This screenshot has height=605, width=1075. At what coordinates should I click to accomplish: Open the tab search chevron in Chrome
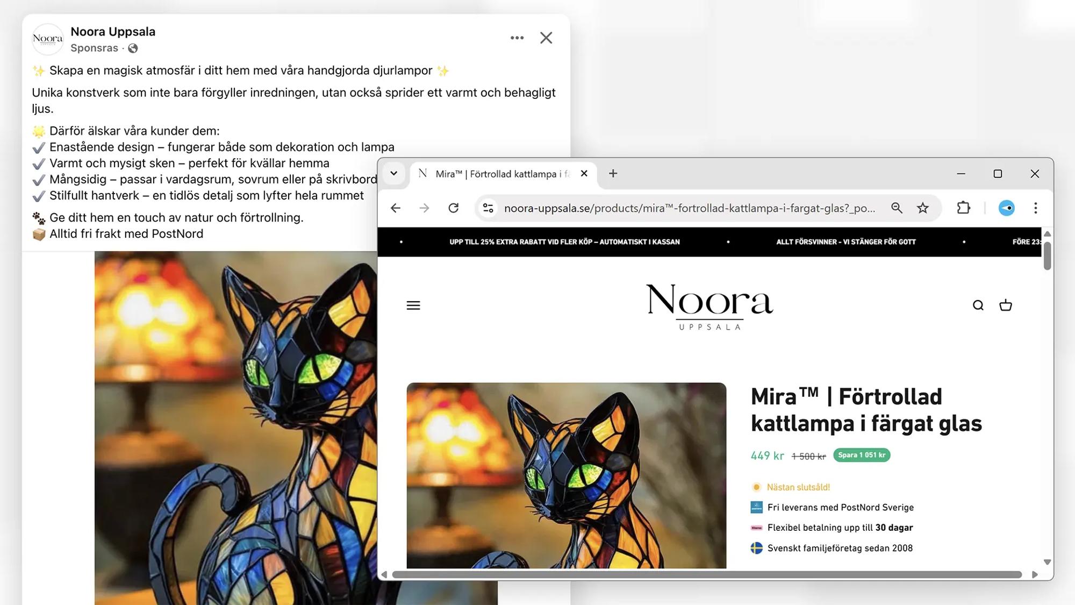pos(394,174)
